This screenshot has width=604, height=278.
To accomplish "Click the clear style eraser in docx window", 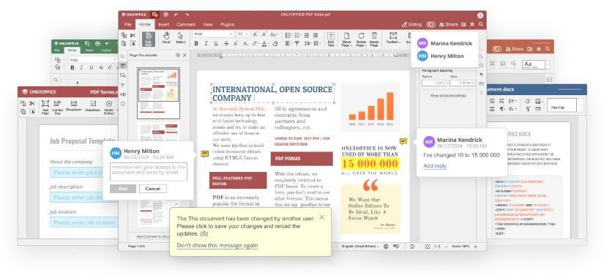I will click(x=527, y=101).
